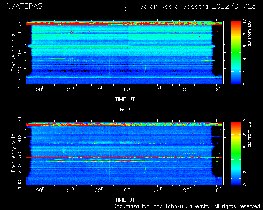
Task: Click the Frequency MHz axis label of LCP
Action: coord(13,52)
